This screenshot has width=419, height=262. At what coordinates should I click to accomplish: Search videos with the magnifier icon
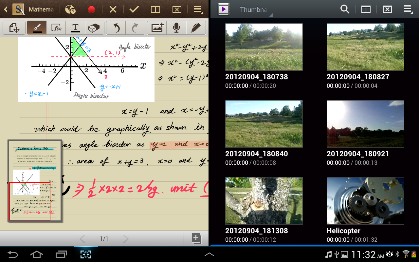(345, 9)
